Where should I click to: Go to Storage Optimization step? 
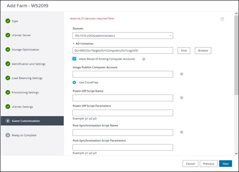click(25, 50)
